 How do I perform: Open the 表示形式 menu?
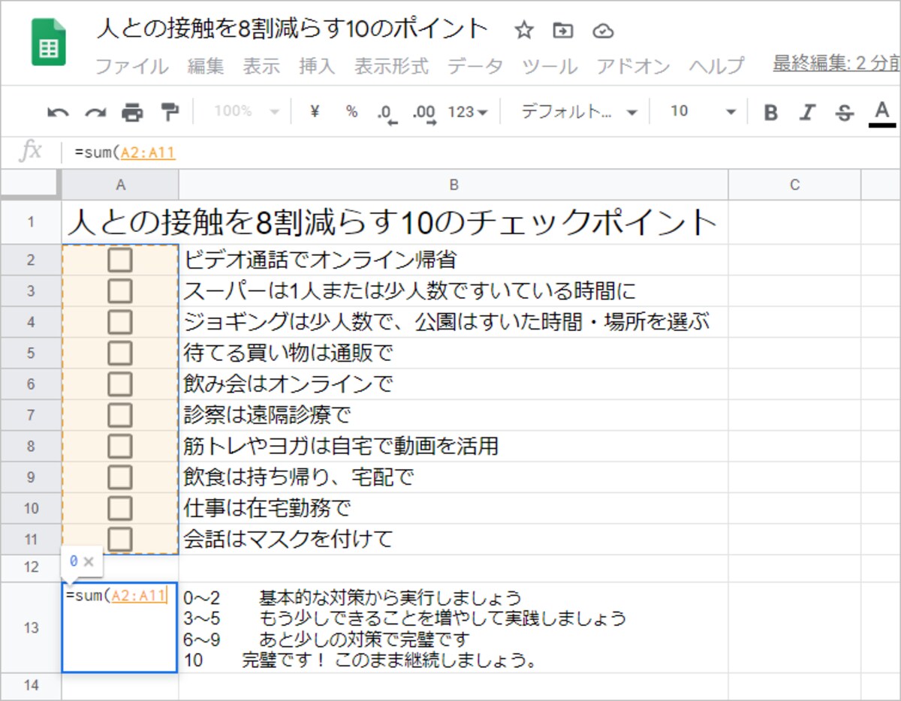(x=391, y=66)
